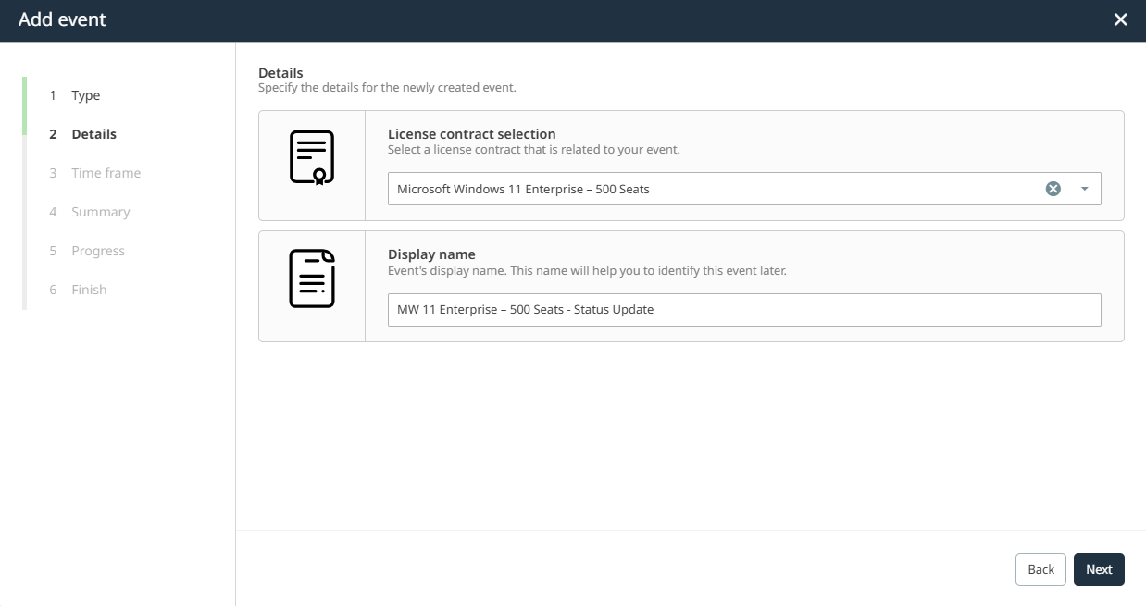Viewport: 1146px width, 606px height.
Task: Click the 'License contract selection' heading
Action: 472,134
